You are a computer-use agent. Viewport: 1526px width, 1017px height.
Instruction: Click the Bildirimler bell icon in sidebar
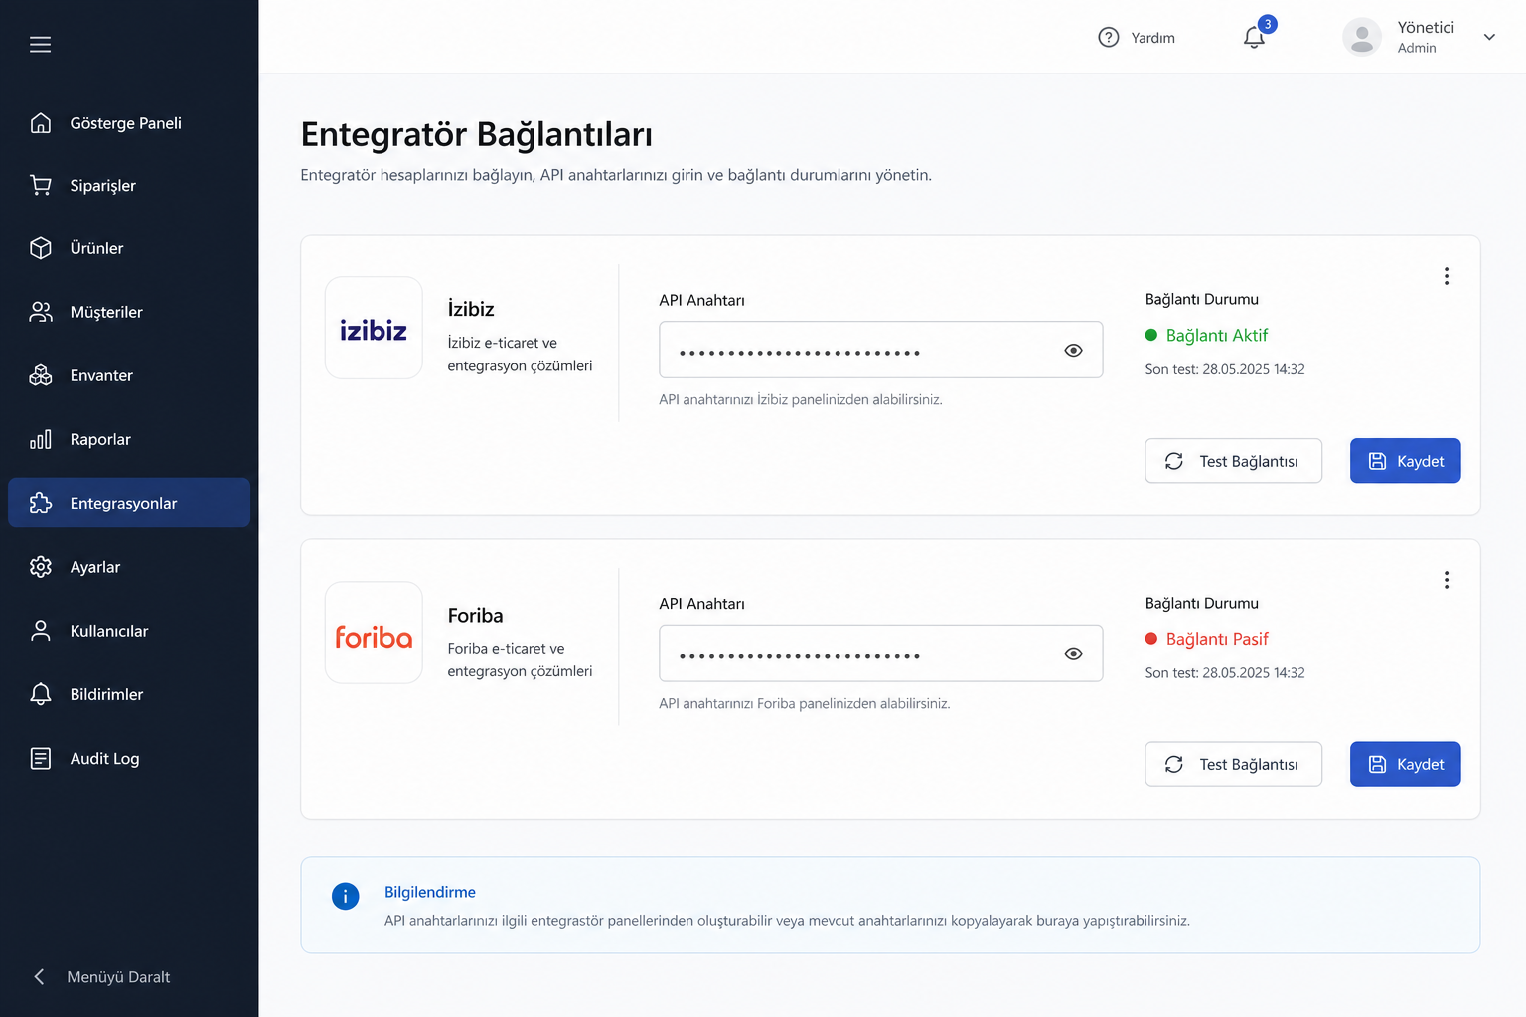pos(41,694)
